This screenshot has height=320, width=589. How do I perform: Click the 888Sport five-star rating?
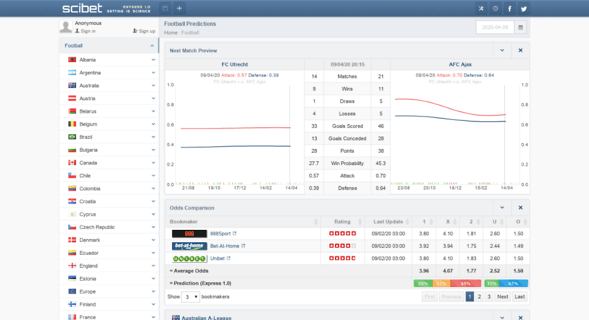342,234
